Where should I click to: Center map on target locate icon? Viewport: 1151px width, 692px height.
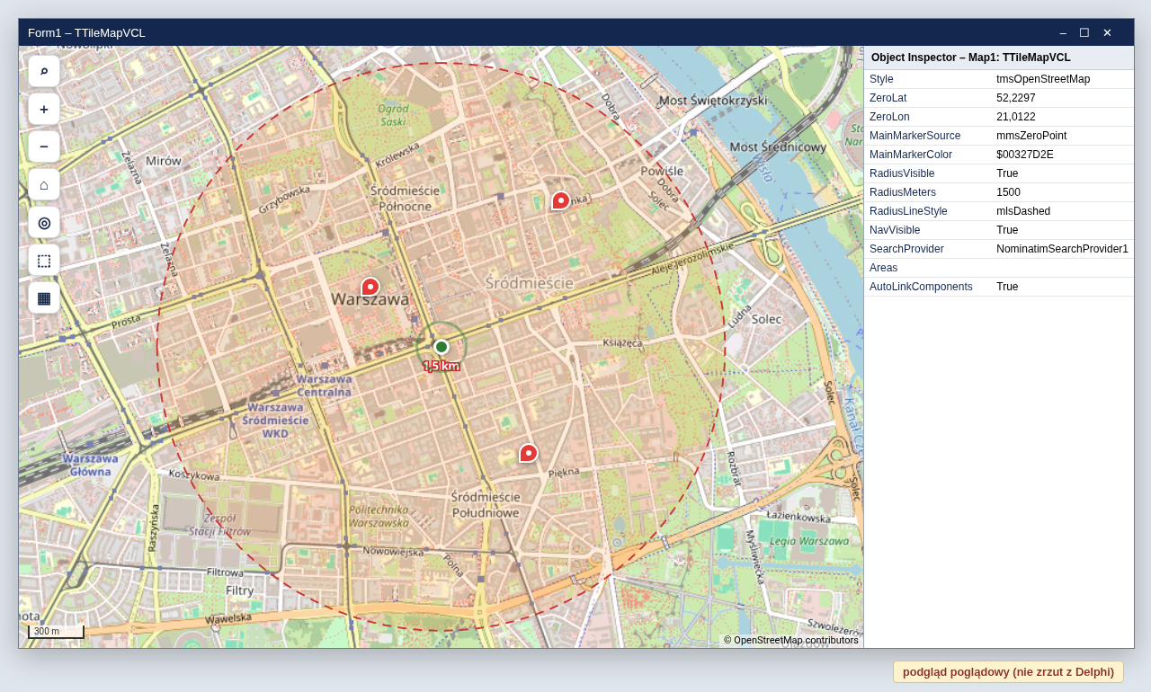point(44,222)
